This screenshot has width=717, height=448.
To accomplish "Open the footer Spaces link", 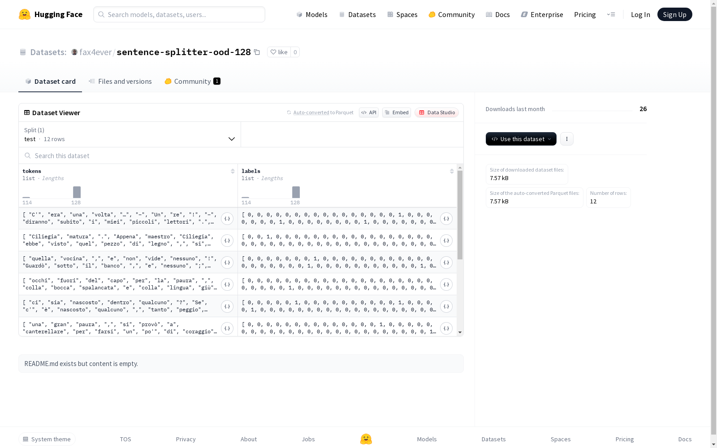I will coord(561,439).
